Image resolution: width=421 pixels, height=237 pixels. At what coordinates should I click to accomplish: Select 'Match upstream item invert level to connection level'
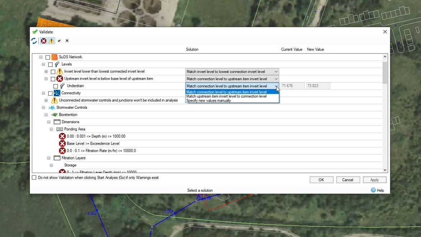pos(226,96)
